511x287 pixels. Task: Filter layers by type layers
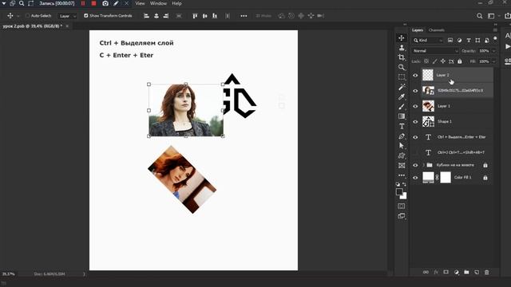pos(469,41)
